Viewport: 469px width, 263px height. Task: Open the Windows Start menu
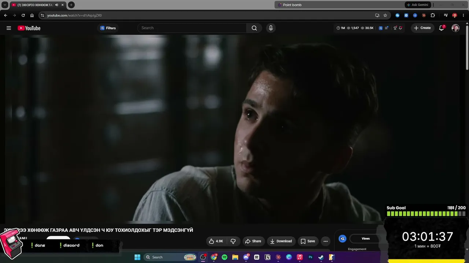point(137,257)
